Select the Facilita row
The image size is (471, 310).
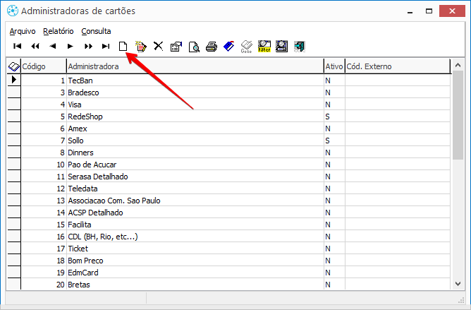click(x=235, y=225)
